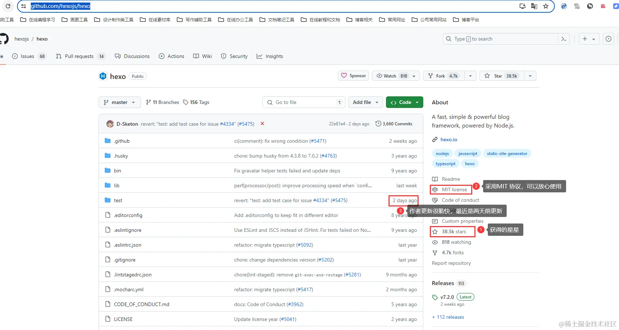
Task: Open the Insights graph icon
Action: [259, 56]
